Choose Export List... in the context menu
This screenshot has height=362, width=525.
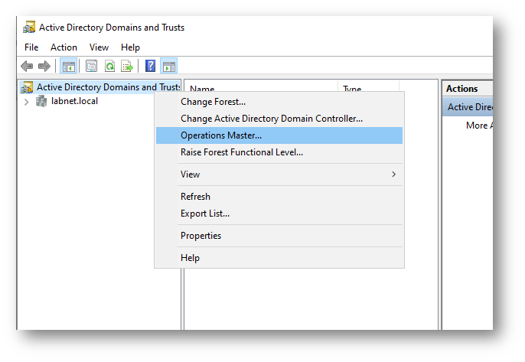279,214
